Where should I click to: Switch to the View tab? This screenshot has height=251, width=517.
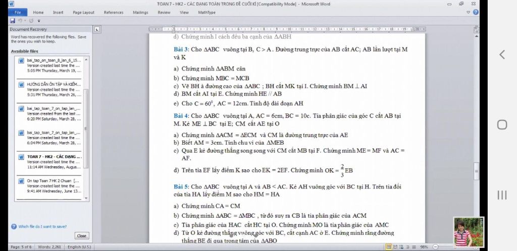(x=184, y=13)
